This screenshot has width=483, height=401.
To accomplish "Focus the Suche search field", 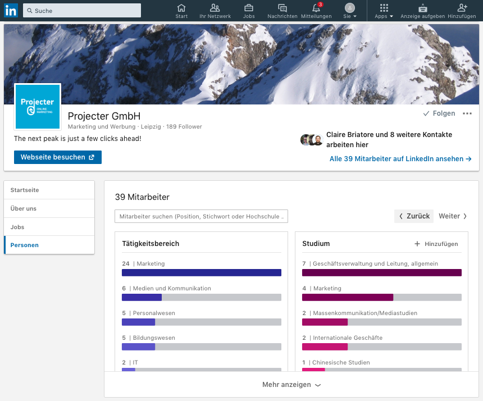I will (82, 11).
